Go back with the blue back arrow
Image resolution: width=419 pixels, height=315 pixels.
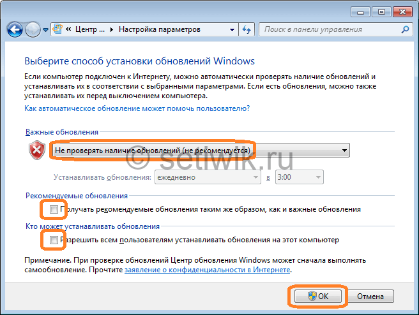tap(15, 29)
